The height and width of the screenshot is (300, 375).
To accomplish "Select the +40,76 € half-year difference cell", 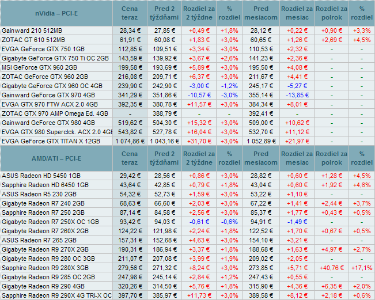I will 331,268.
